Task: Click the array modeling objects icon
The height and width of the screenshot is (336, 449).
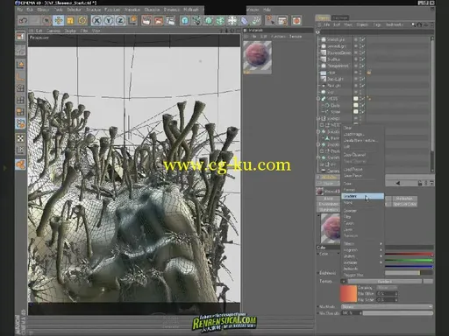Action: point(220,21)
